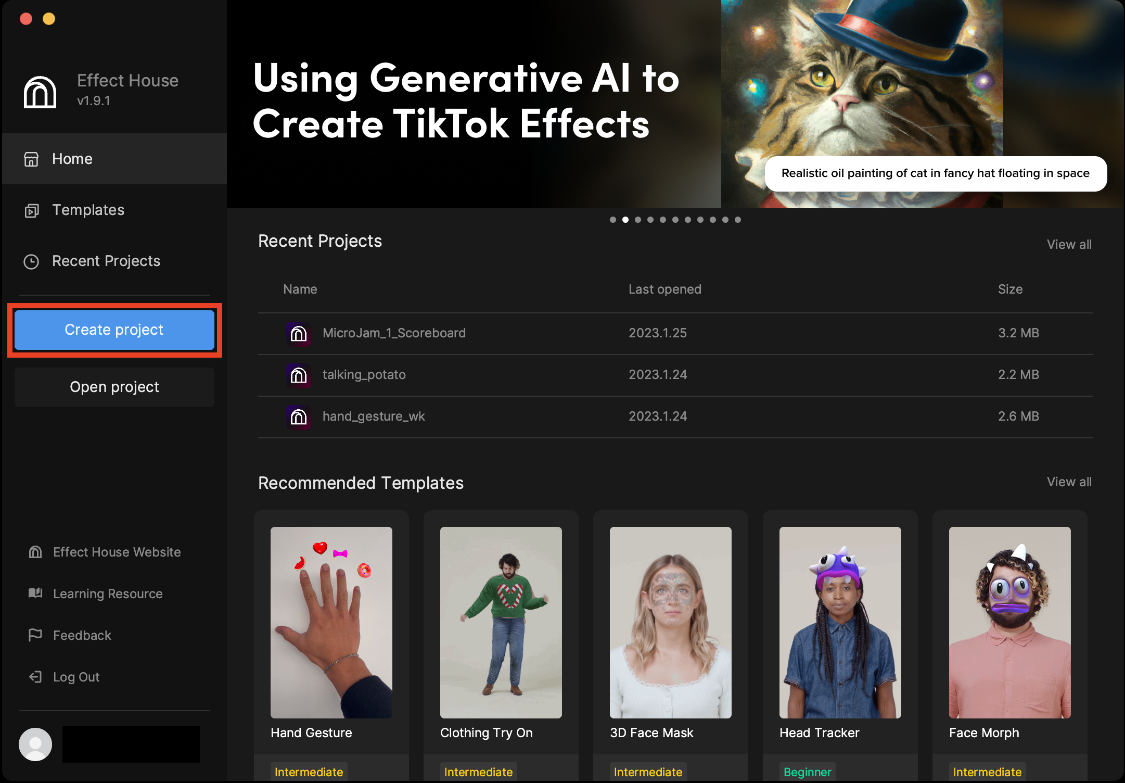The width and height of the screenshot is (1125, 783).
Task: Click the Name column header
Action: (300, 289)
